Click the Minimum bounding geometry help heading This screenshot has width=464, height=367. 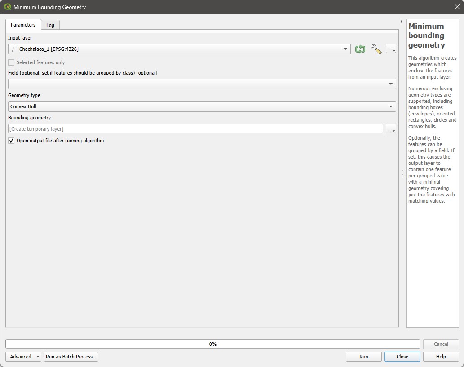click(426, 35)
